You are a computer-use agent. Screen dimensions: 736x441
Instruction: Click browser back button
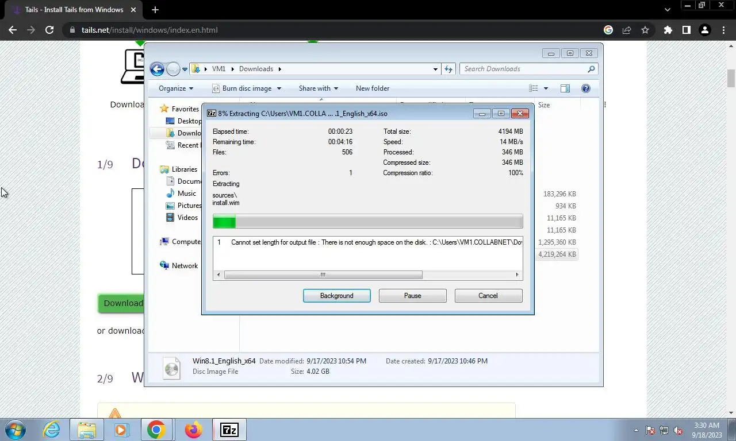[x=13, y=30]
